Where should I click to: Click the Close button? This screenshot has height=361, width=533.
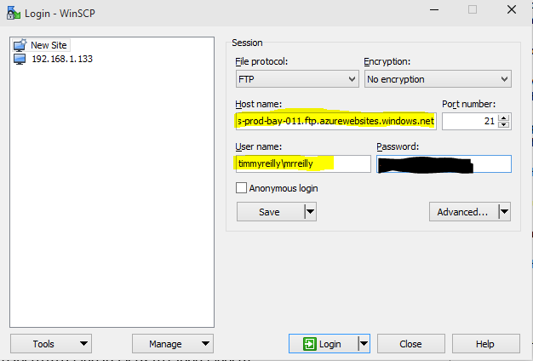410,344
